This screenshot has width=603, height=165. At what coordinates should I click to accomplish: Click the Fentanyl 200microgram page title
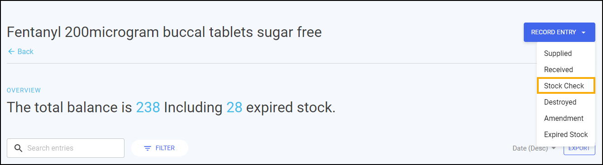click(x=164, y=32)
